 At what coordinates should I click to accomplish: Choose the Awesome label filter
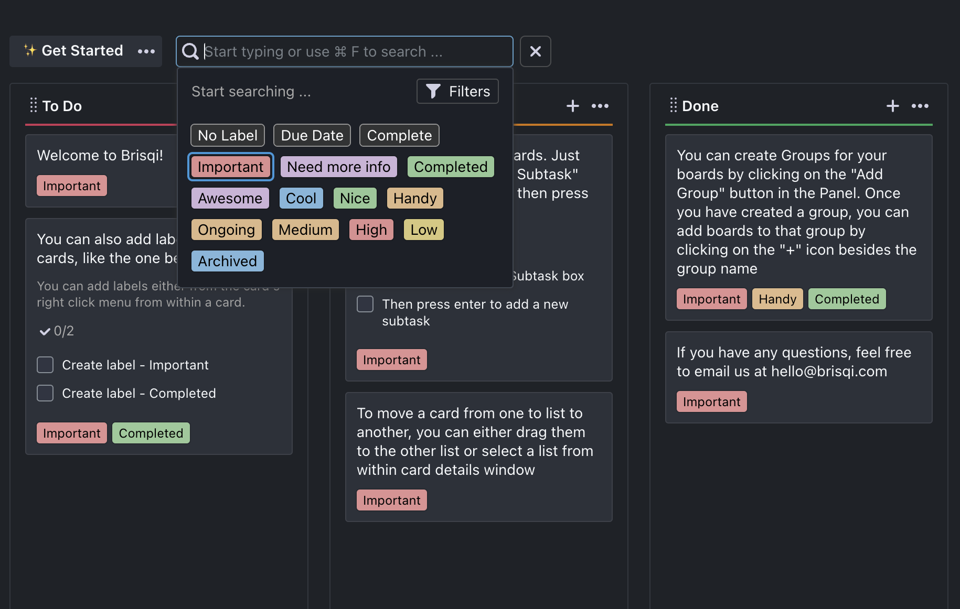(230, 198)
